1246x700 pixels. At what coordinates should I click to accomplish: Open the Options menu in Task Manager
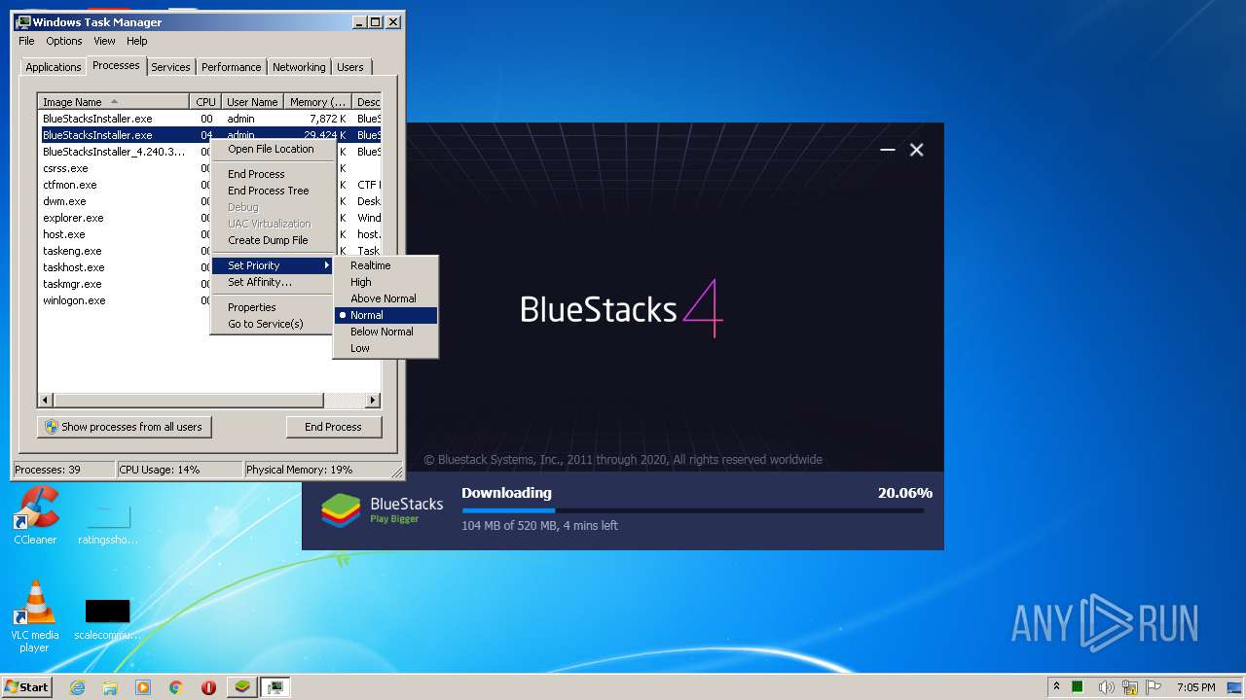coord(64,41)
